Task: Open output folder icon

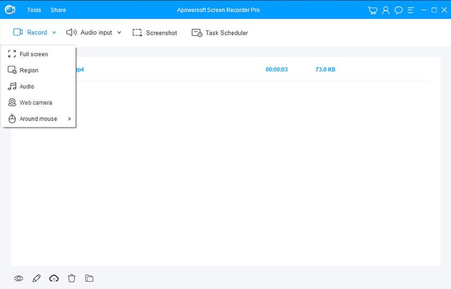Action: click(x=89, y=278)
